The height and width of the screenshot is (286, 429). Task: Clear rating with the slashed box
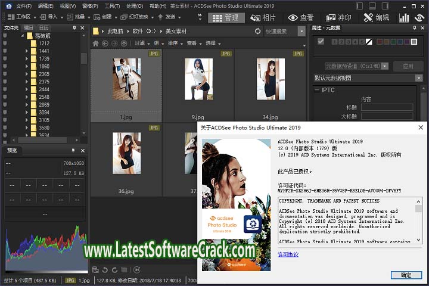coord(369,42)
